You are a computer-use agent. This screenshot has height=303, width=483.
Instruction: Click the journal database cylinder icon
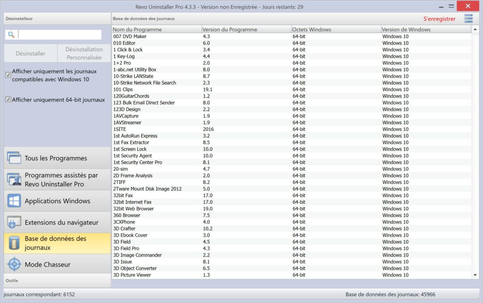14,243
